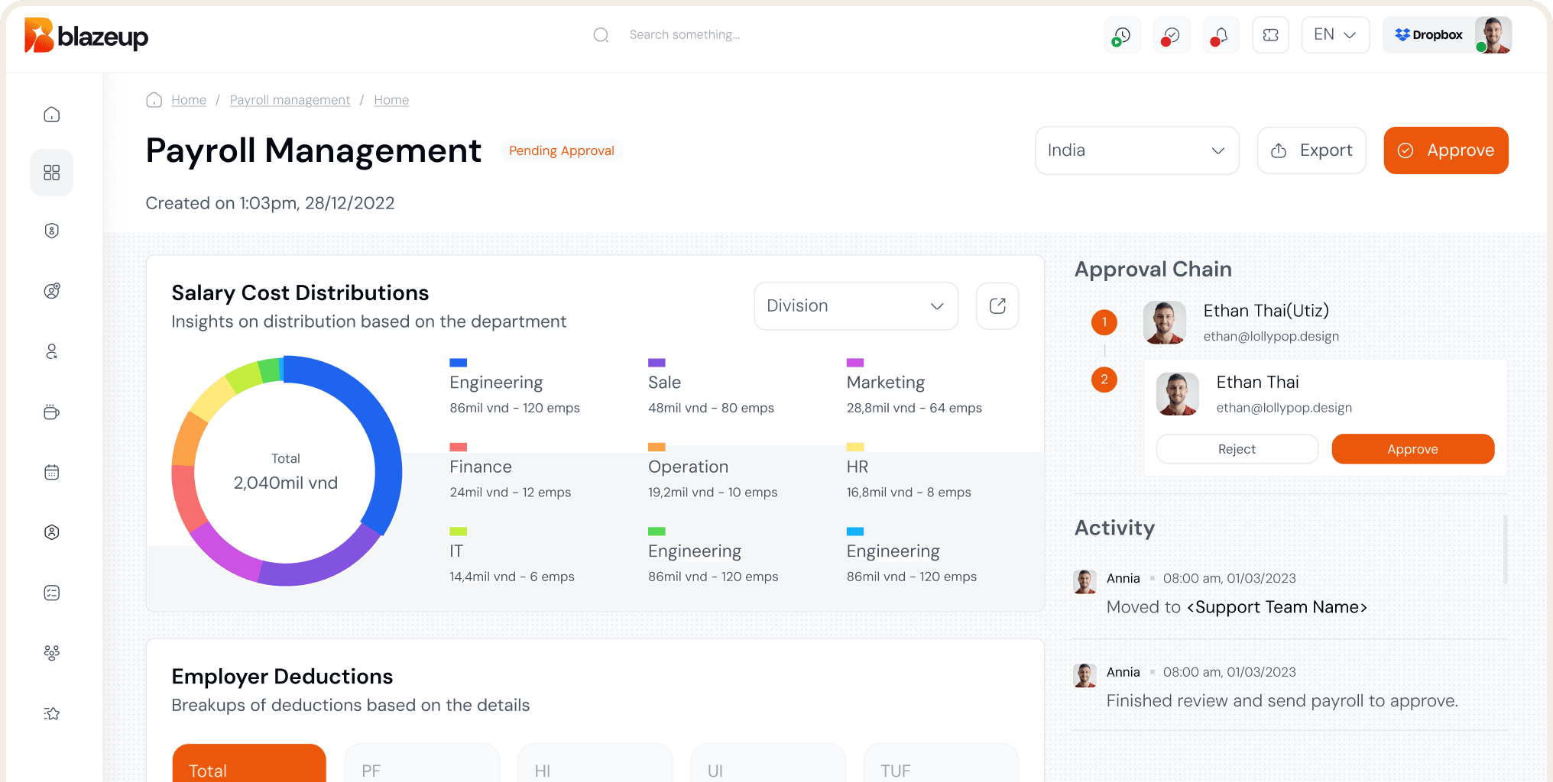This screenshot has width=1553, height=782.
Task: Open the coffee cup icon in sidebar
Action: [x=52, y=412]
